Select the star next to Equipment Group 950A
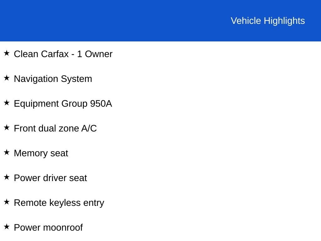321x241 pixels. [x=7, y=103]
